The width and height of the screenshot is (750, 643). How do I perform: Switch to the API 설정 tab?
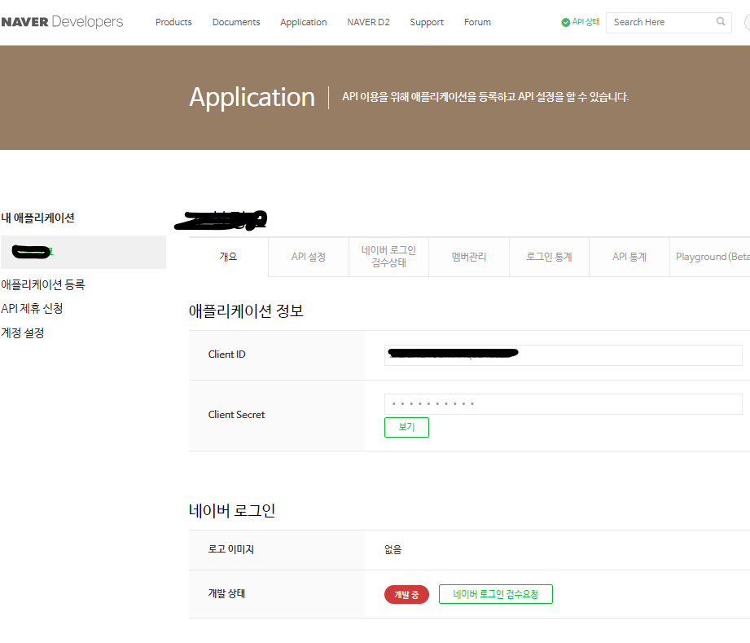point(309,257)
